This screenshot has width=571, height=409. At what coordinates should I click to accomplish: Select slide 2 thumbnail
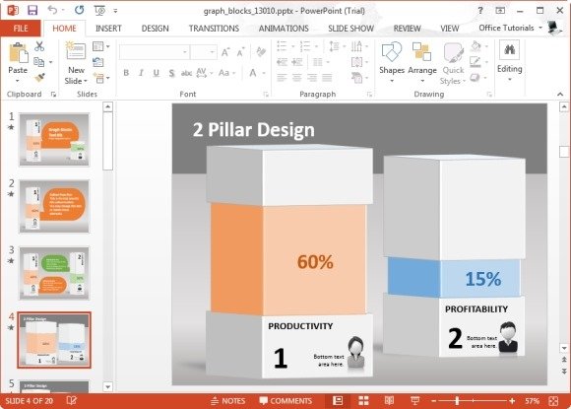tap(54, 206)
